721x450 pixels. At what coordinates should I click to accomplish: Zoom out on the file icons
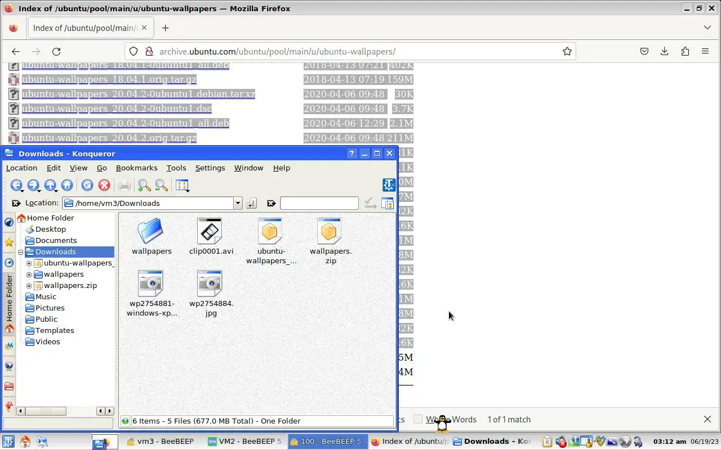(x=161, y=185)
